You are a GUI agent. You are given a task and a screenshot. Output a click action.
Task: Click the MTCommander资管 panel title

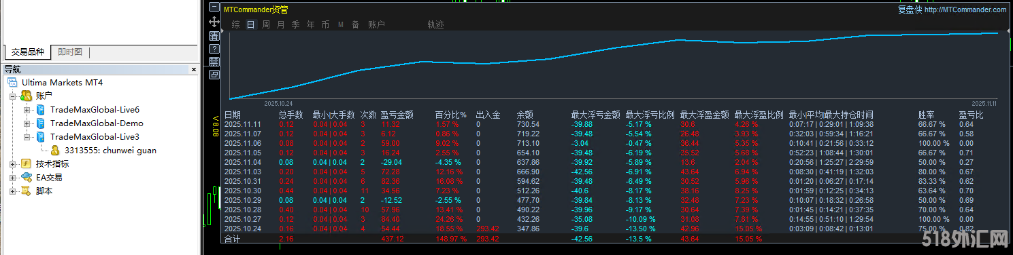256,9
